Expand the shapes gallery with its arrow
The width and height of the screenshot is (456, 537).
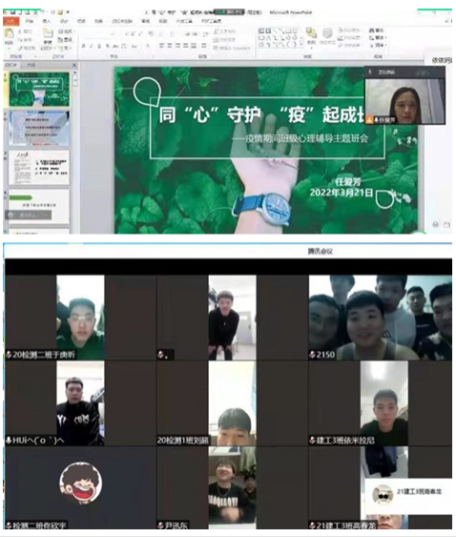[301, 45]
